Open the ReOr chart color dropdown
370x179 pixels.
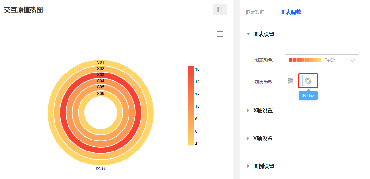click(x=322, y=60)
